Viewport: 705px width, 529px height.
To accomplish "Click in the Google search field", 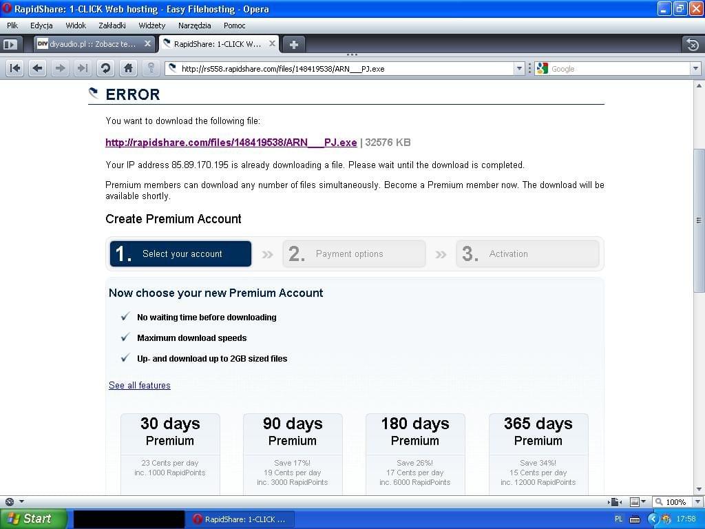I will coord(620,68).
